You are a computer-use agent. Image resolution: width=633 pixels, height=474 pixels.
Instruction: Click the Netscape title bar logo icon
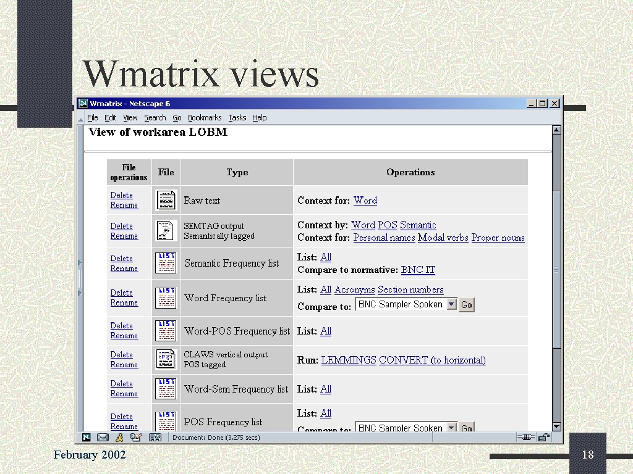(83, 104)
